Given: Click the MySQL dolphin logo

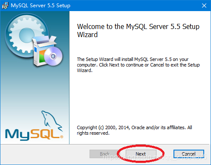Looking at the screenshot, I should (34, 126).
